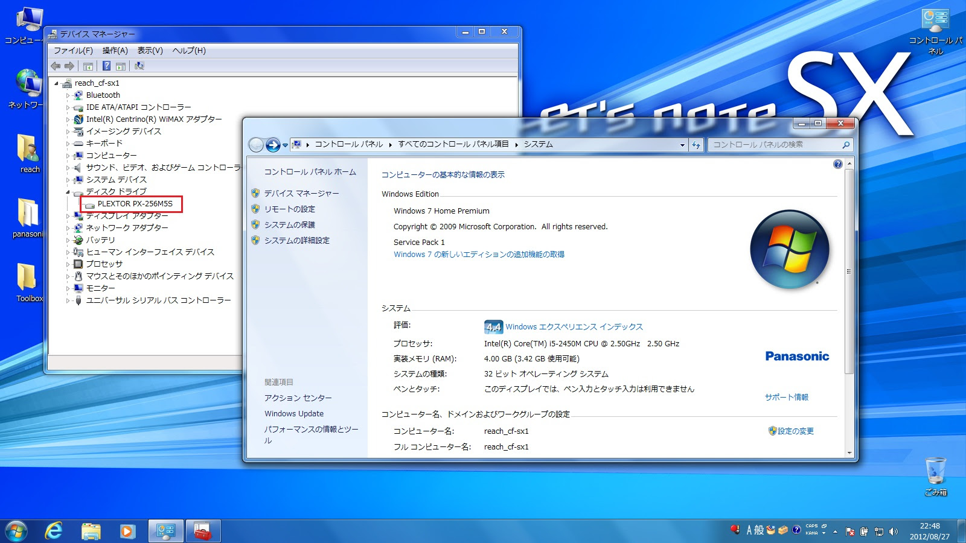Open 表示(V) menu in Device Manager
Screen dimensions: 966x543
pos(150,51)
